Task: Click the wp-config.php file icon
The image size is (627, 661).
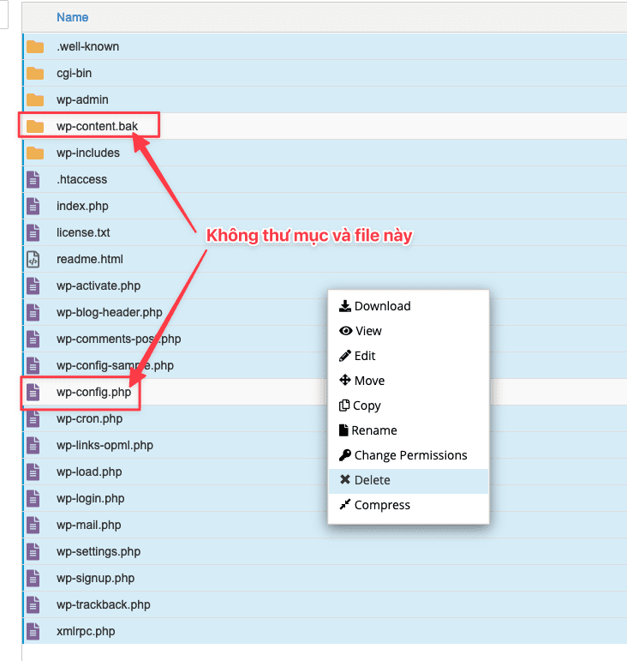Action: pos(33,393)
